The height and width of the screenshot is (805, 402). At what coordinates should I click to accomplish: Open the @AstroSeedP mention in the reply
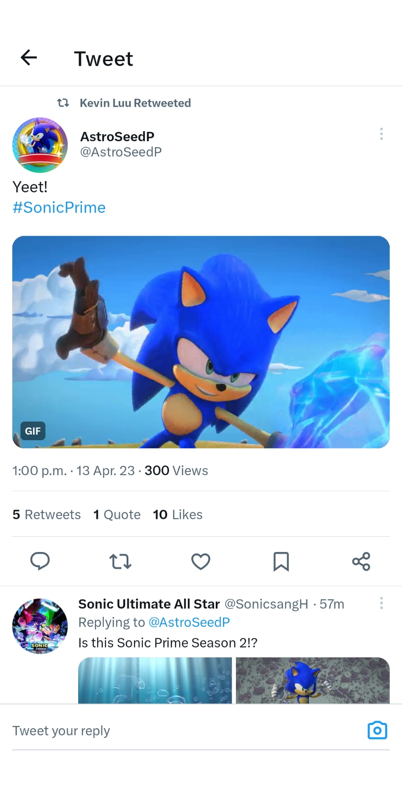[189, 622]
